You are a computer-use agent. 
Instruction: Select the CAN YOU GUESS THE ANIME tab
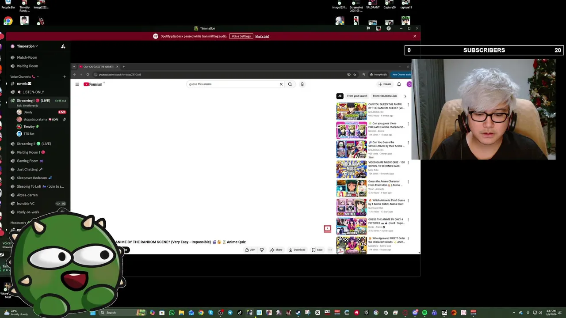coord(97,67)
